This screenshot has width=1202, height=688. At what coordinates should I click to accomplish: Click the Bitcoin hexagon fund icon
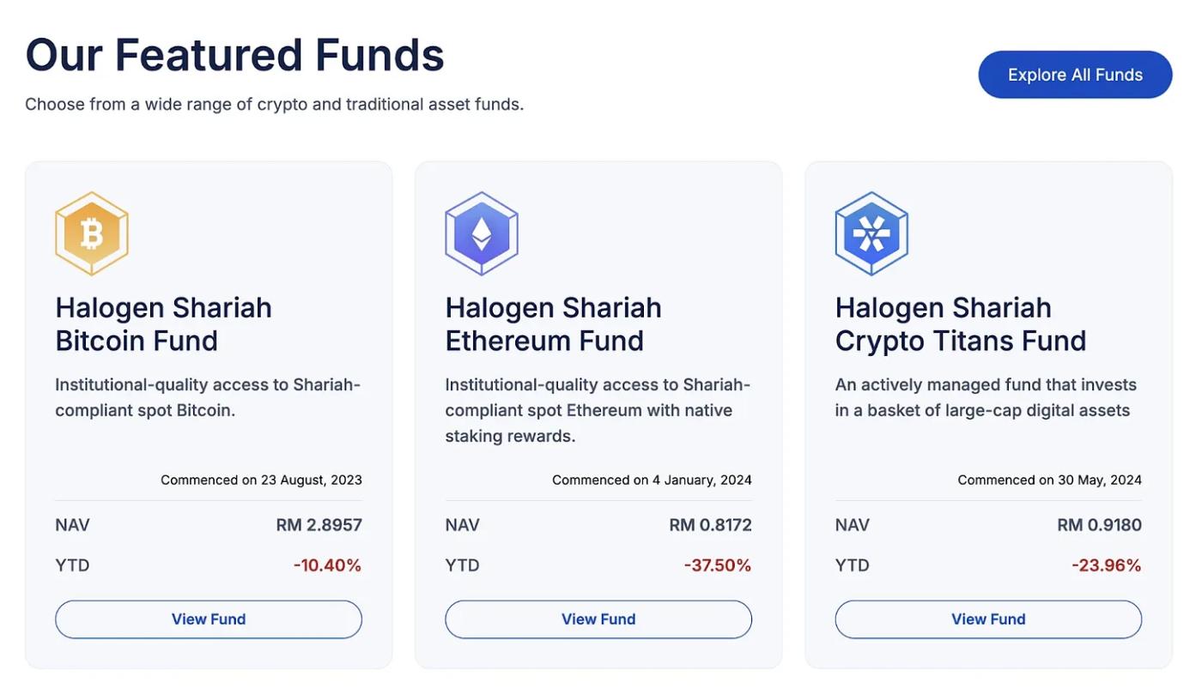[92, 233]
